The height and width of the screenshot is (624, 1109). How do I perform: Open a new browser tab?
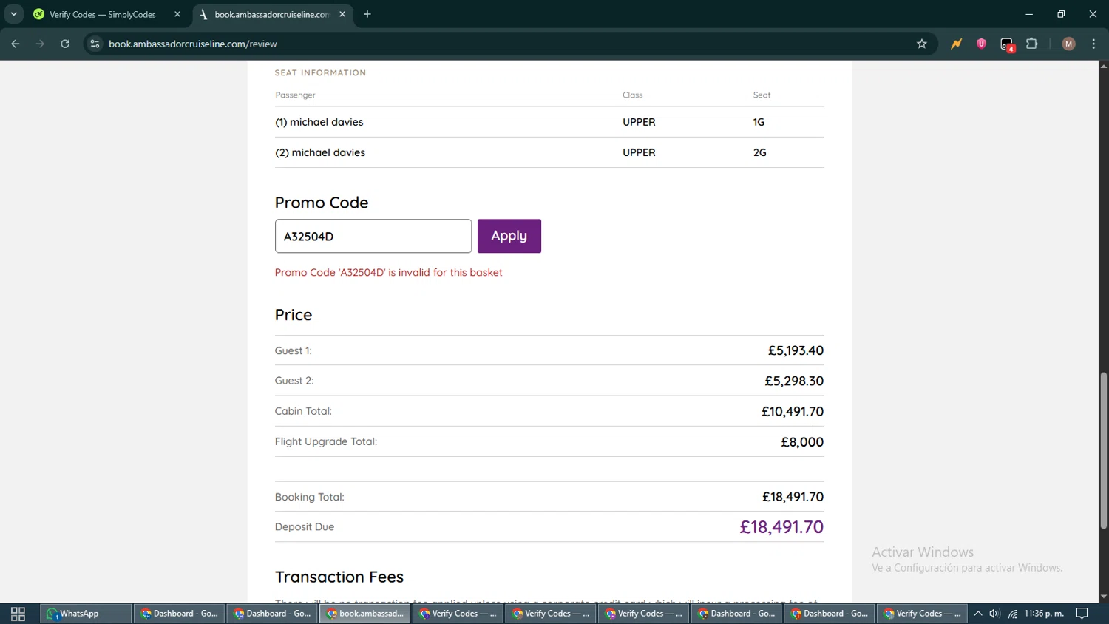coord(367,14)
